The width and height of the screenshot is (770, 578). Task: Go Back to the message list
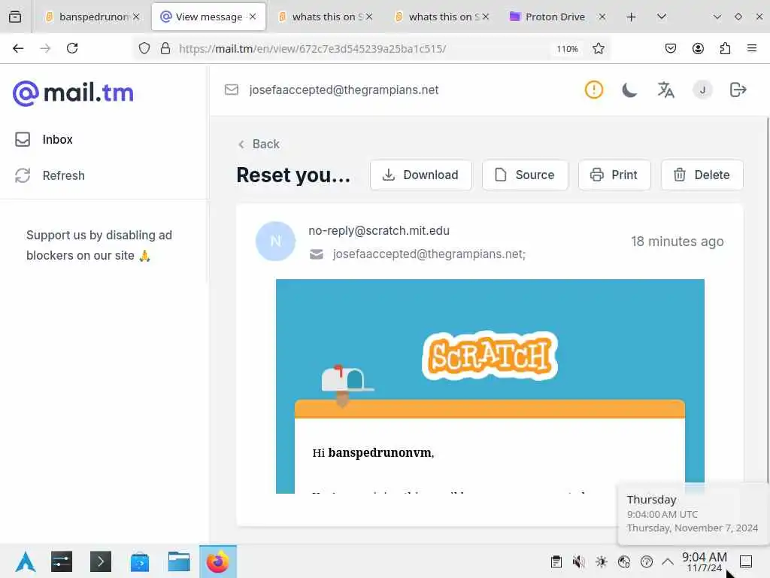click(259, 144)
